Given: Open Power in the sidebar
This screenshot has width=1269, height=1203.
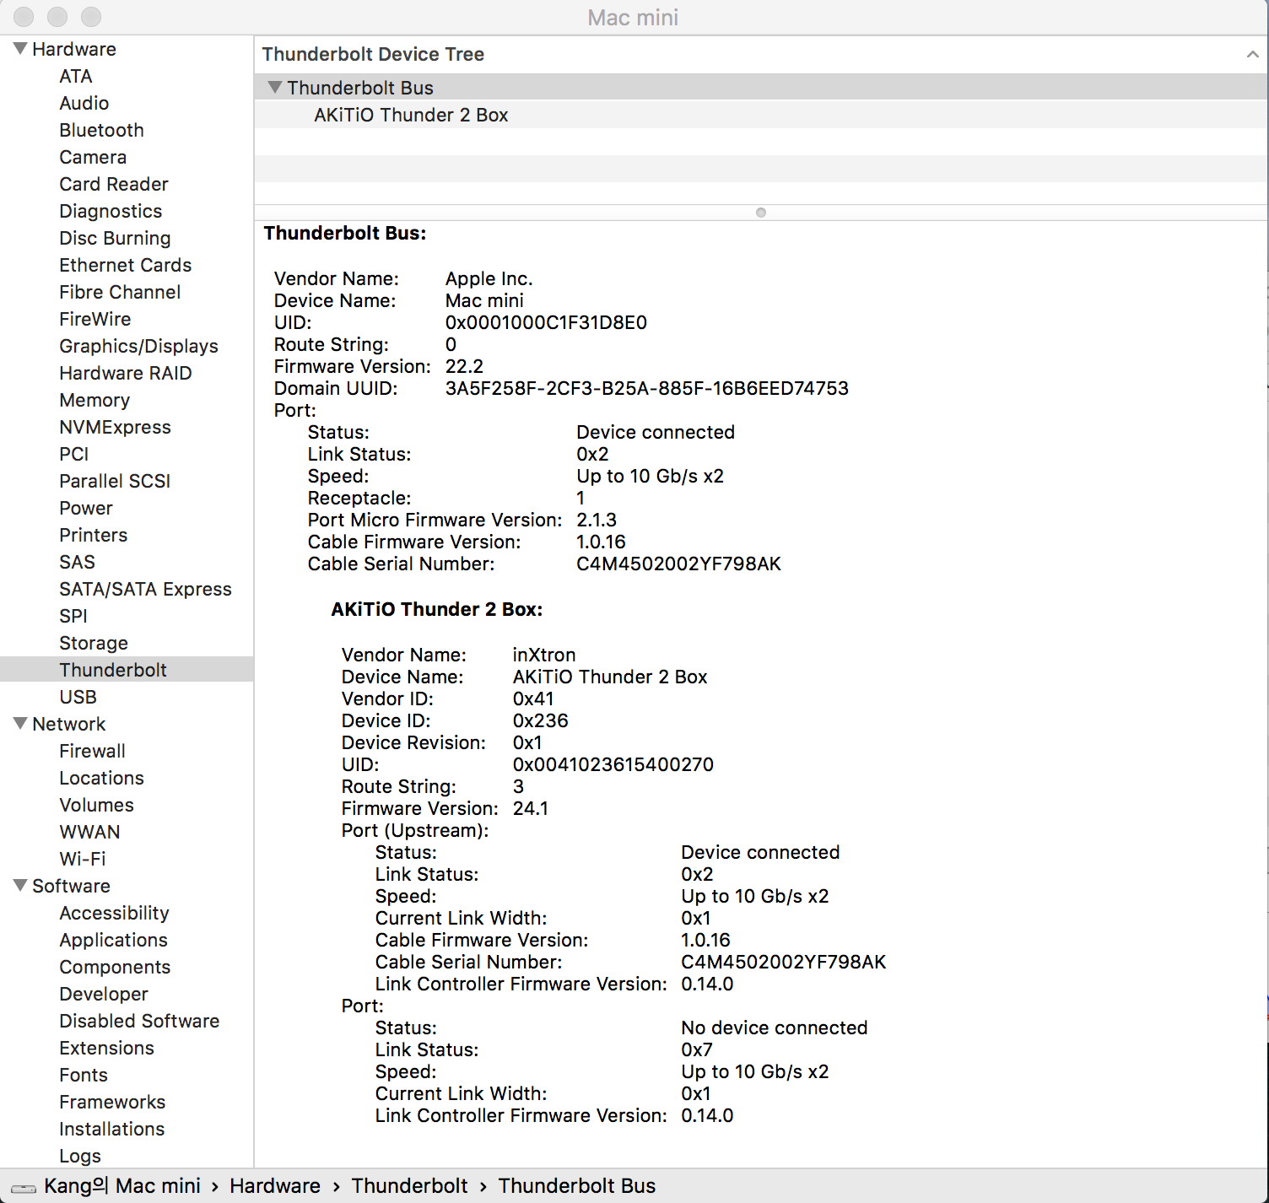Looking at the screenshot, I should (x=86, y=508).
